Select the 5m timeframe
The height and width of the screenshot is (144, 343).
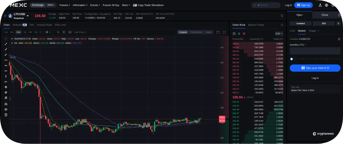click(12, 32)
